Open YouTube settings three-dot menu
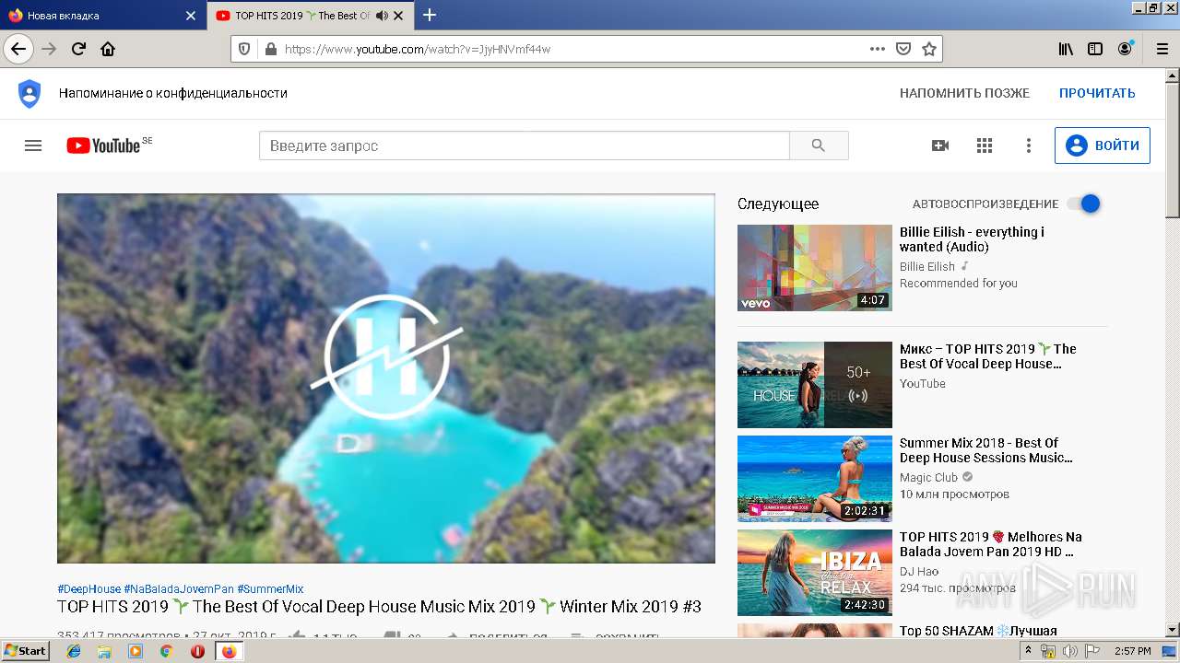 (x=1029, y=145)
